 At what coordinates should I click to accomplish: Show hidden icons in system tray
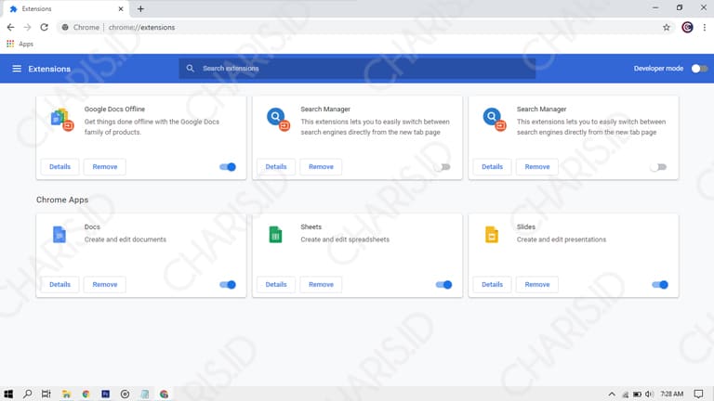(x=612, y=394)
